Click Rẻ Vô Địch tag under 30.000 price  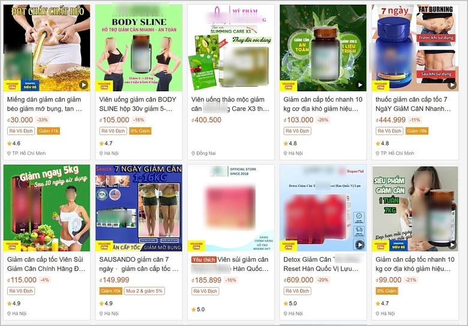click(x=21, y=131)
